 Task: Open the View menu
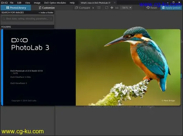(28, 2)
